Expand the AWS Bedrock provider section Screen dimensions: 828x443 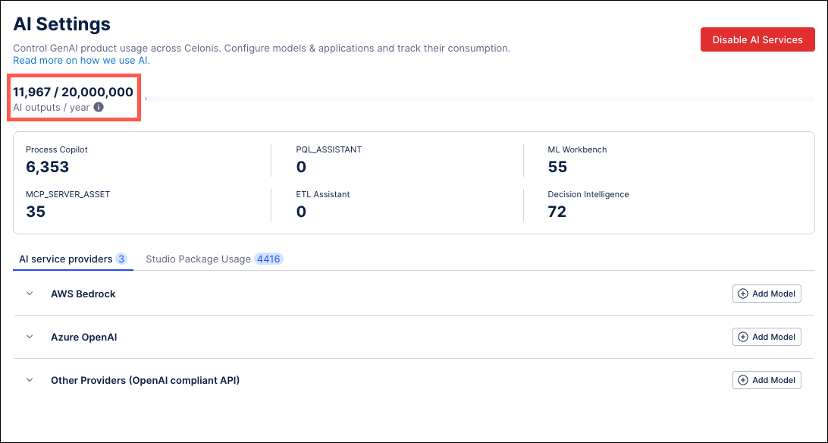coord(30,294)
